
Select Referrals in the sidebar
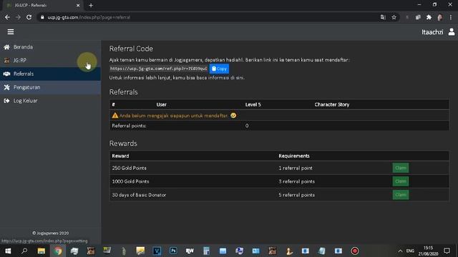(50, 74)
